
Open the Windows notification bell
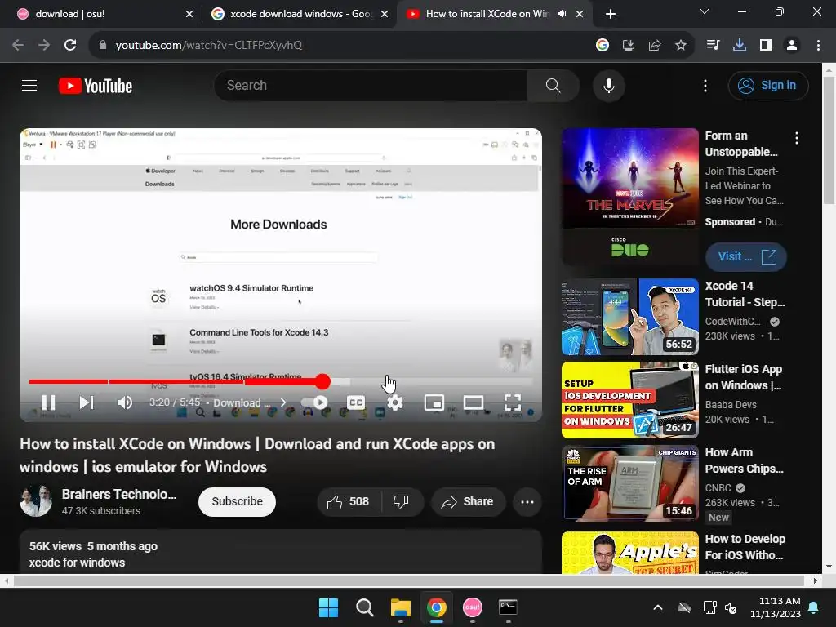(x=814, y=607)
